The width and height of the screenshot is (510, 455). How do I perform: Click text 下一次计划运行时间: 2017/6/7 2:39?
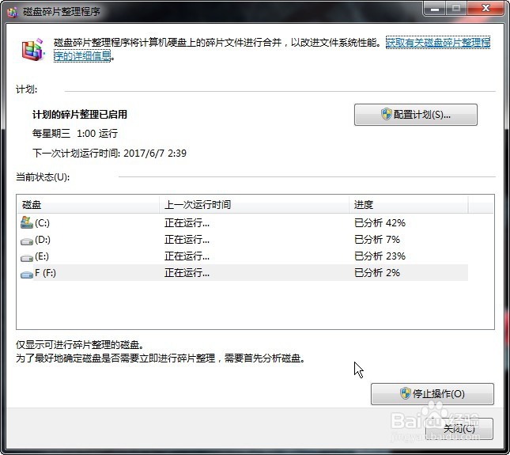pyautogui.click(x=109, y=153)
